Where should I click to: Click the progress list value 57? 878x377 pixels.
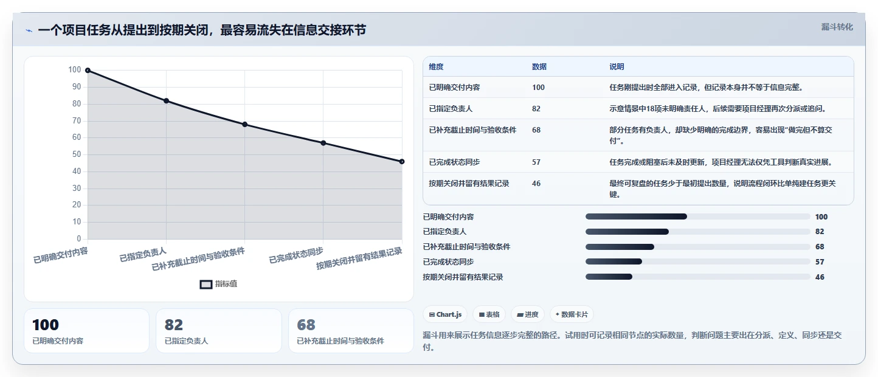point(820,262)
